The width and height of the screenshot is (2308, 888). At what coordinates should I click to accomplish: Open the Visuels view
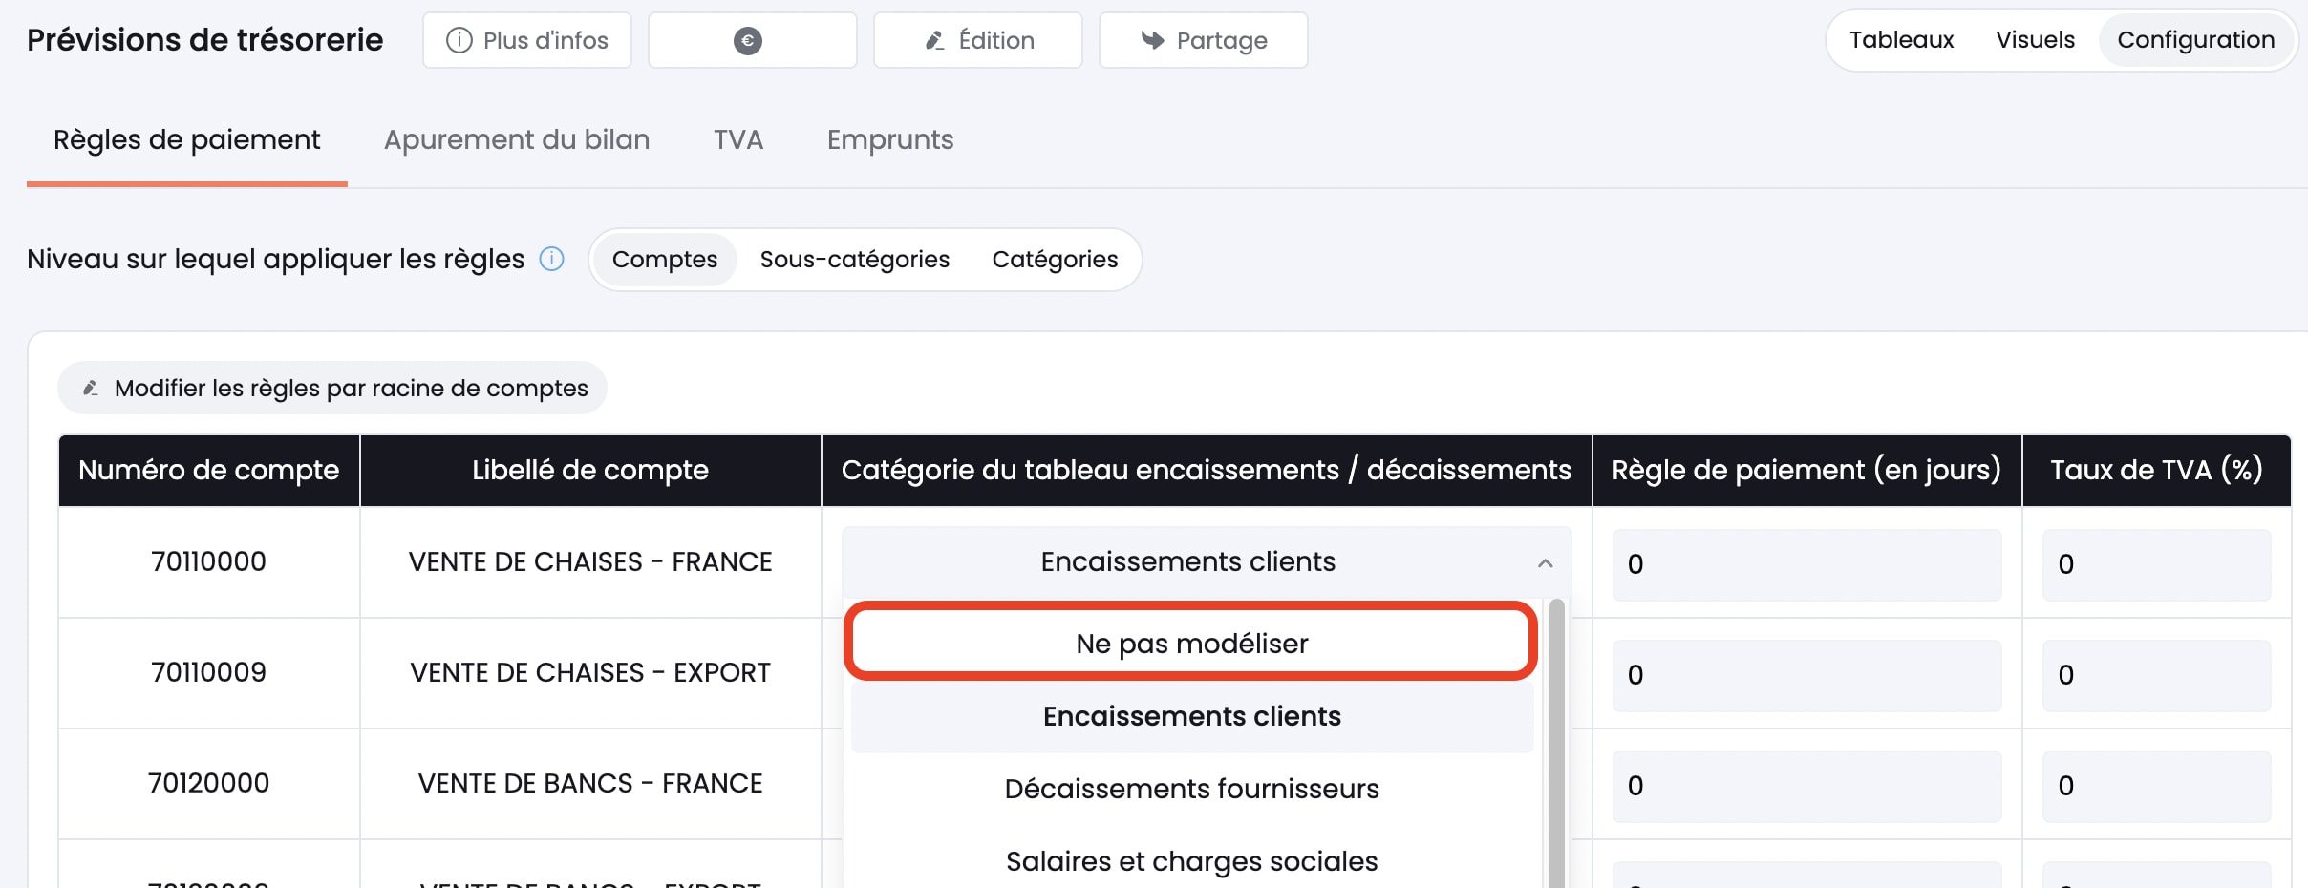click(x=2036, y=40)
